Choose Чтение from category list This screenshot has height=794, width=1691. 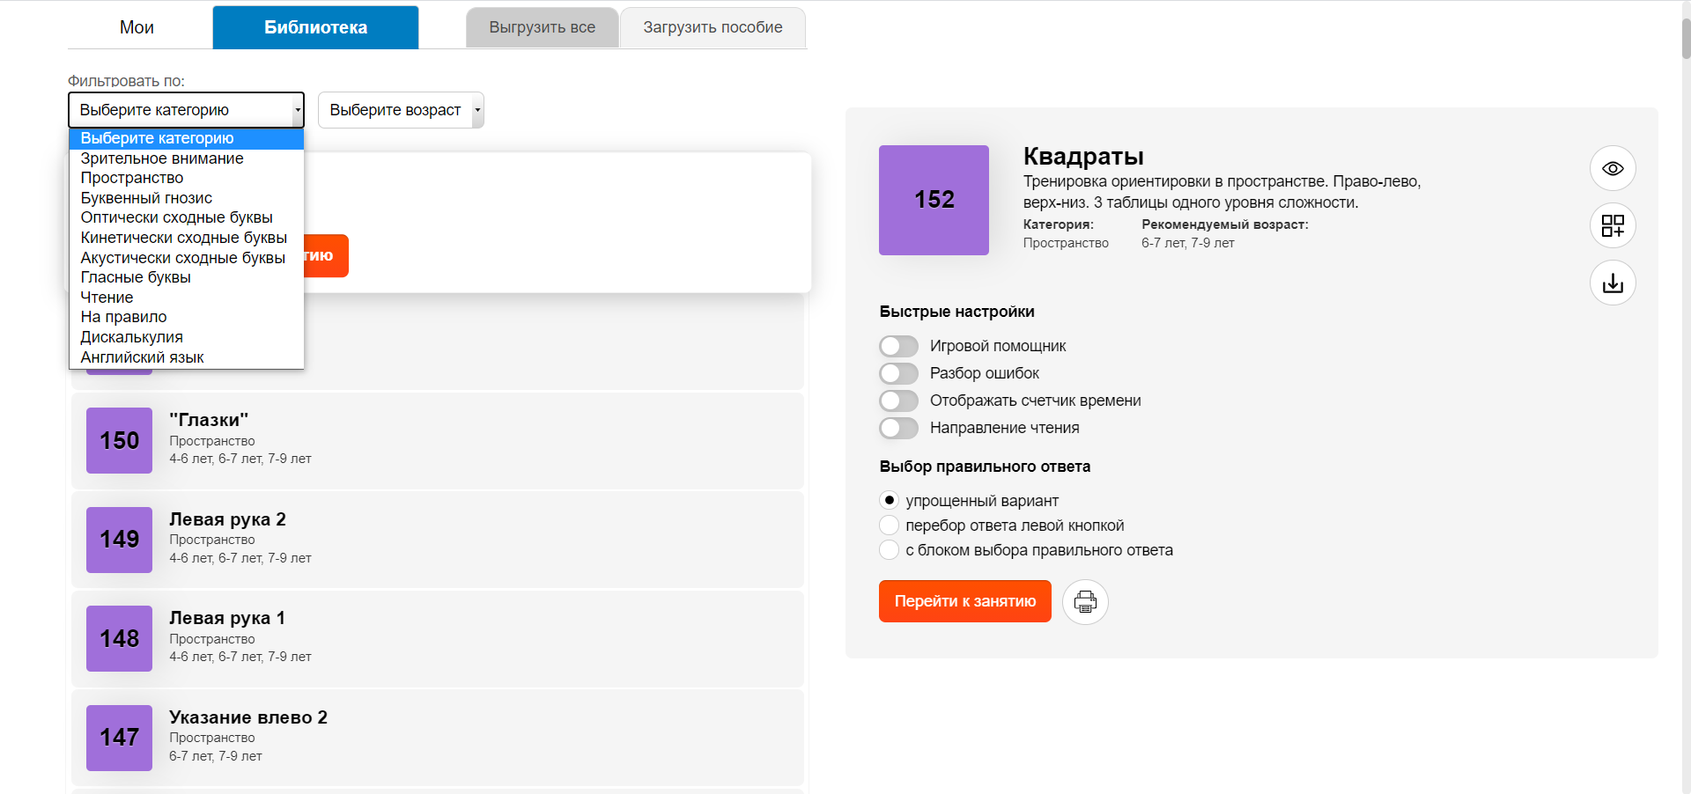point(107,298)
